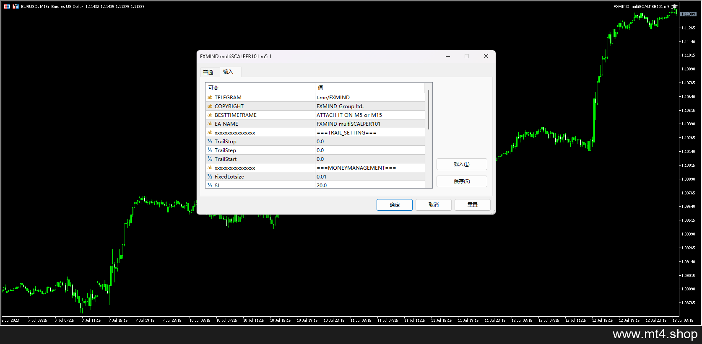Edit the EA NAME value FXMIND multiSCALPER101
This screenshot has width=702, height=344.
370,124
